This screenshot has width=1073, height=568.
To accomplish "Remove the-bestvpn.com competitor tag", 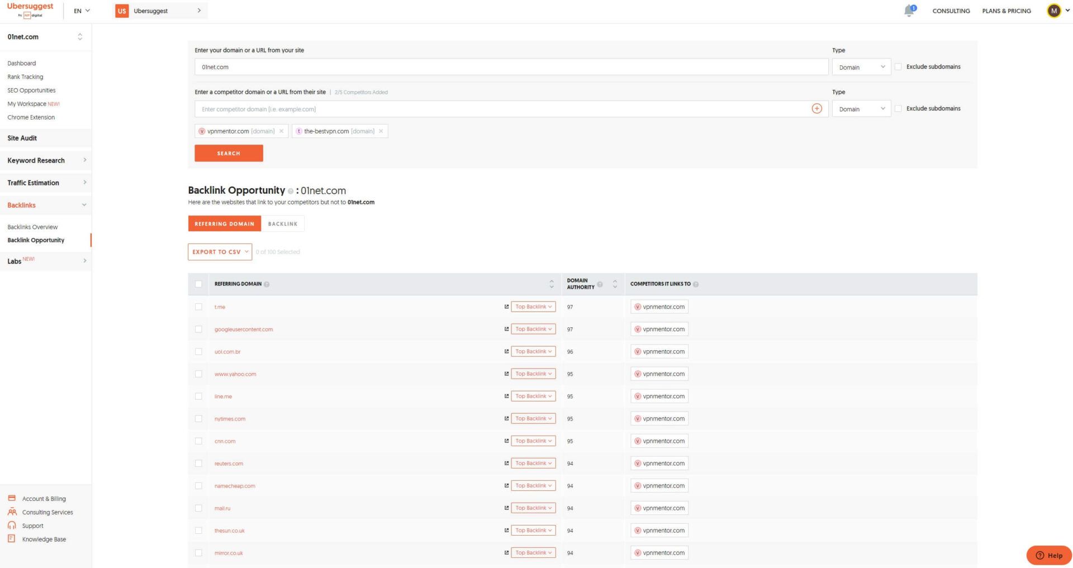I will click(381, 131).
